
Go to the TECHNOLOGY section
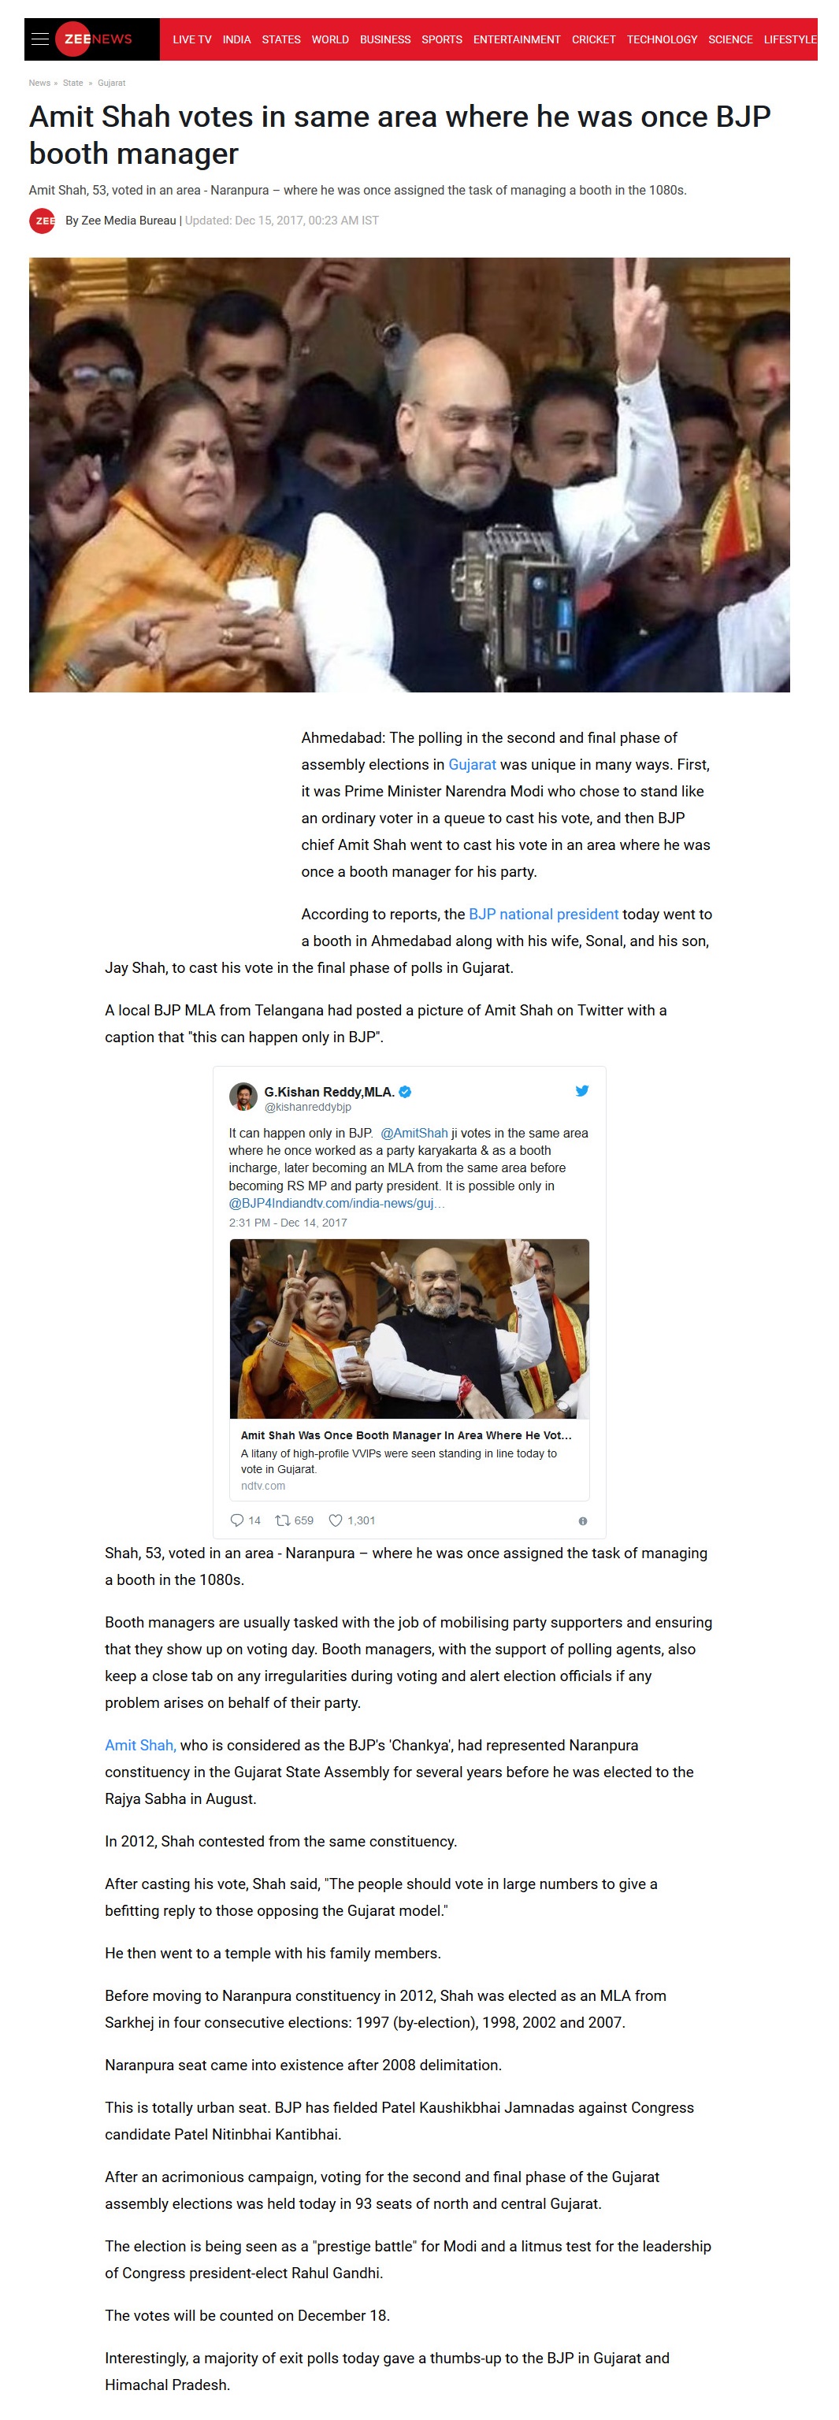pos(662,39)
